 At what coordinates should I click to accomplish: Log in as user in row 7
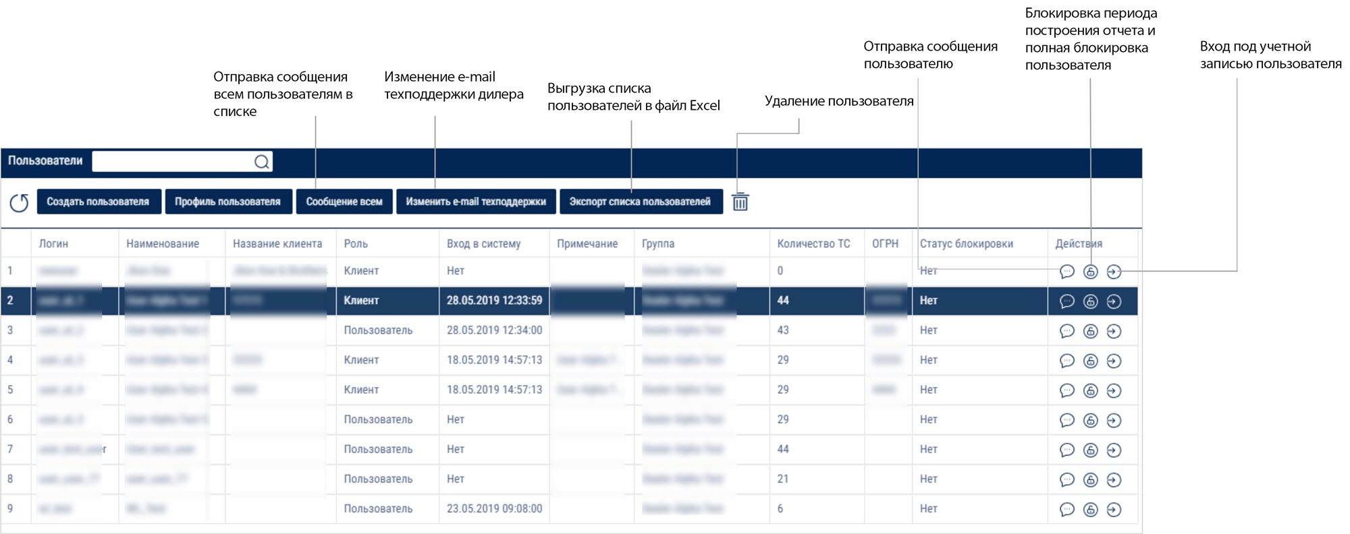[x=1114, y=450]
